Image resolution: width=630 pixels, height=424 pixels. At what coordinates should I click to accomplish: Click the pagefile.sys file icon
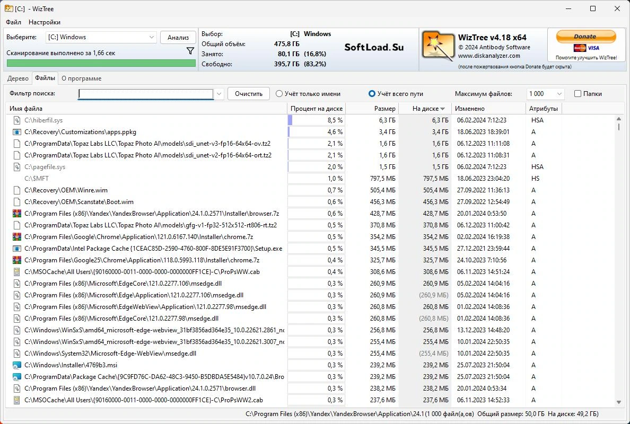coord(16,166)
